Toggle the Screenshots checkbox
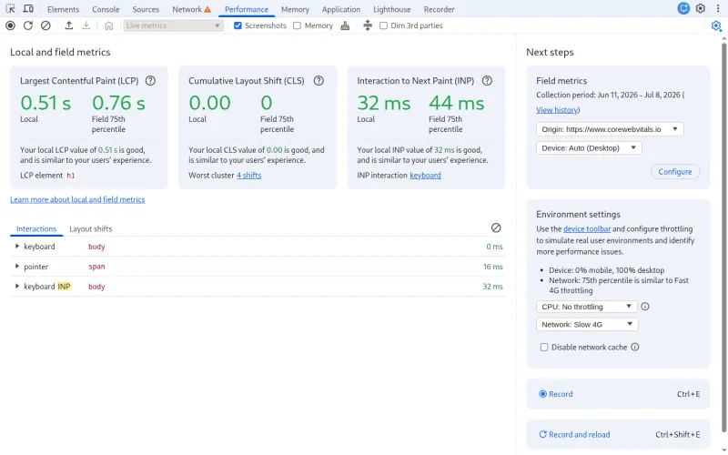 pos(238,25)
